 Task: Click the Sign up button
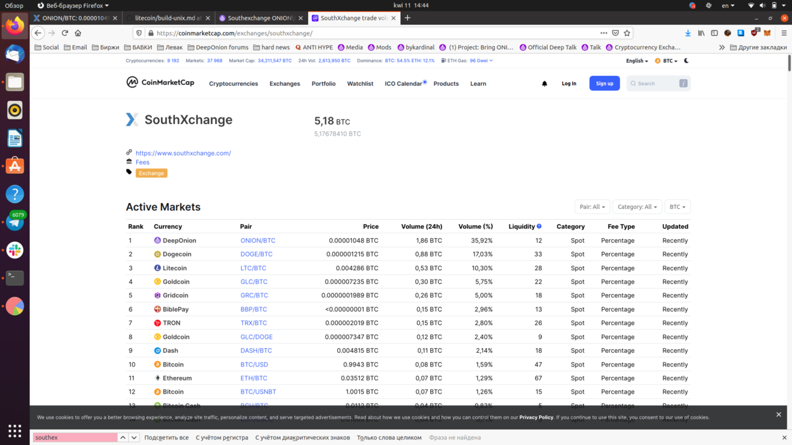tap(605, 84)
